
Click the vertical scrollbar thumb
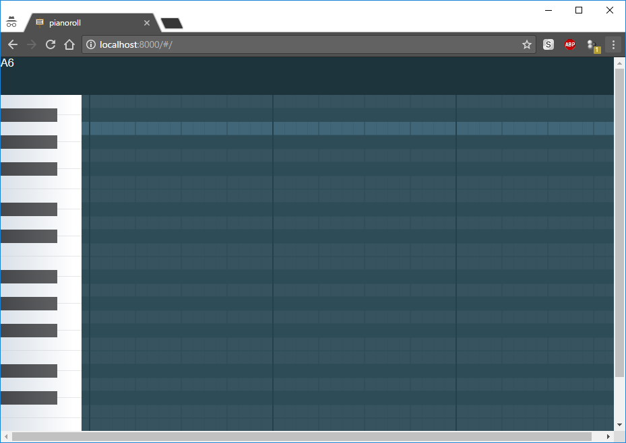[x=620, y=223]
